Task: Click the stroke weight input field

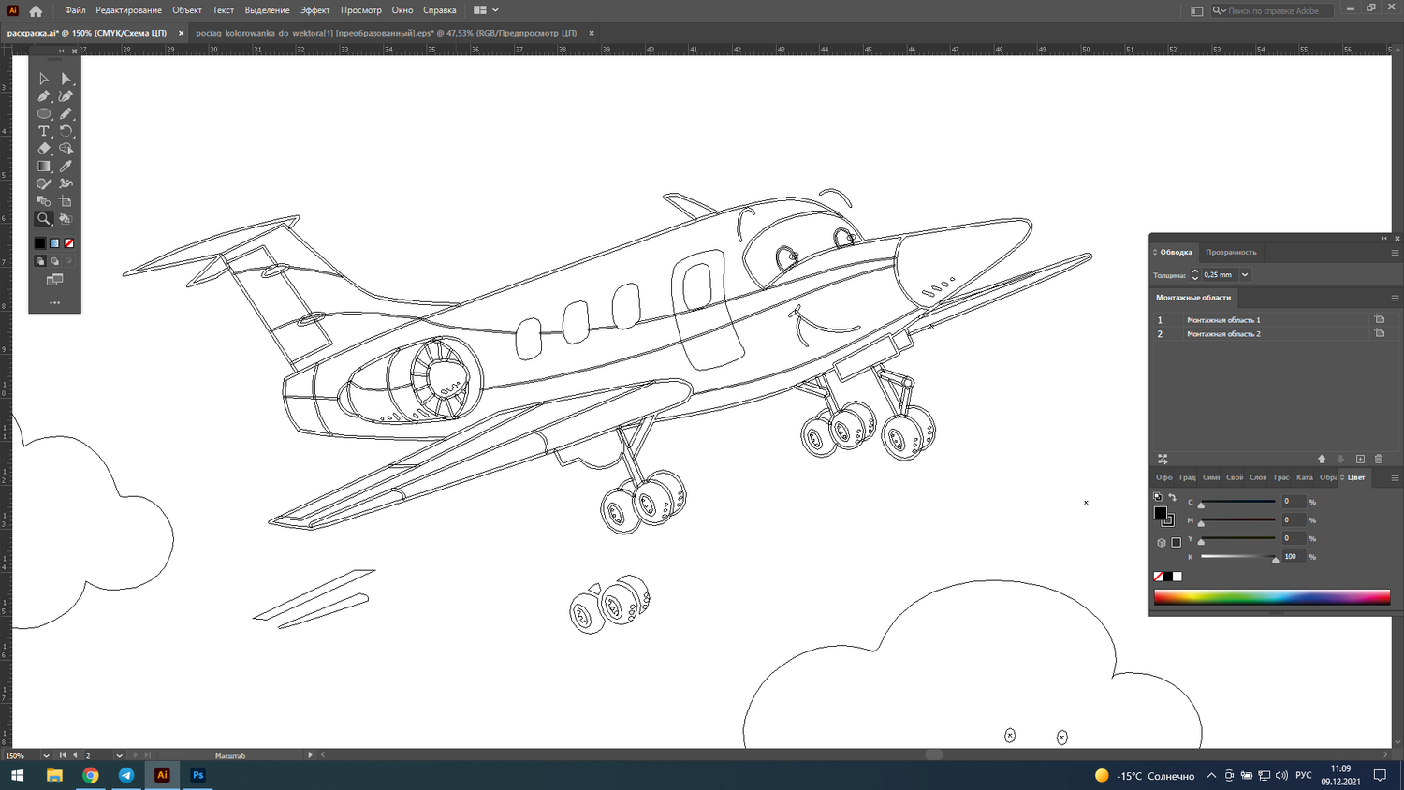Action: coord(1219,275)
